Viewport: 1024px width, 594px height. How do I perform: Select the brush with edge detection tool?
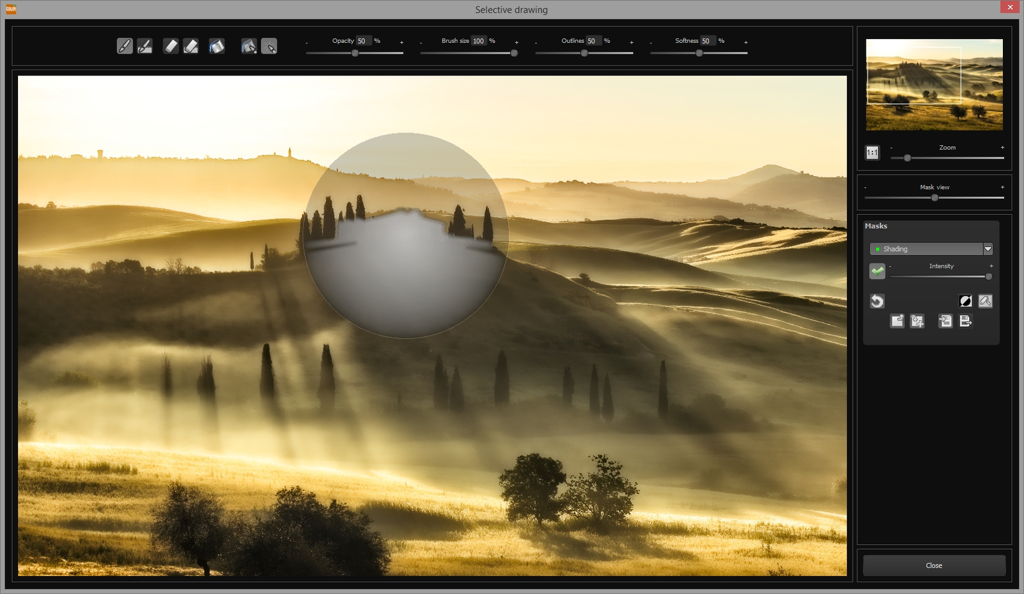point(145,46)
